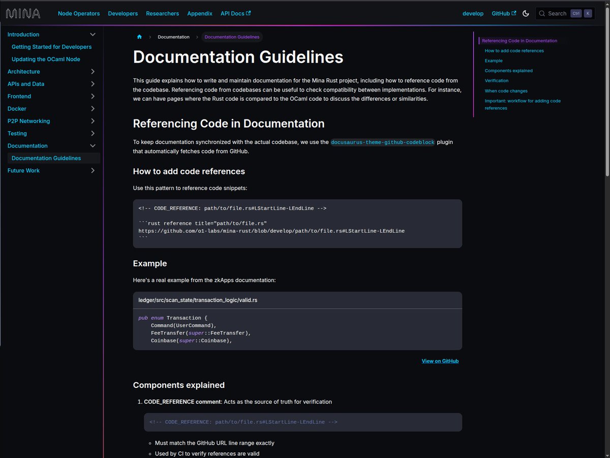Click the home breadcrumb icon

[139, 37]
